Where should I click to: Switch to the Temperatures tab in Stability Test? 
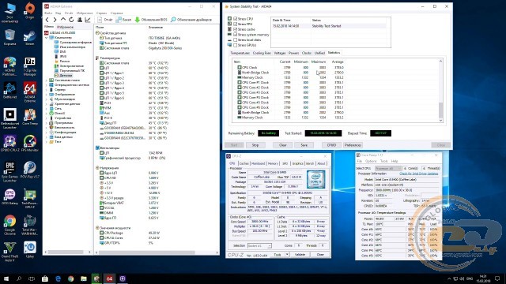[x=240, y=53]
